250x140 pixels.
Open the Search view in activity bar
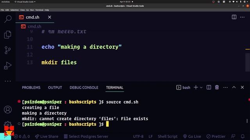pyautogui.click(x=8, y=19)
